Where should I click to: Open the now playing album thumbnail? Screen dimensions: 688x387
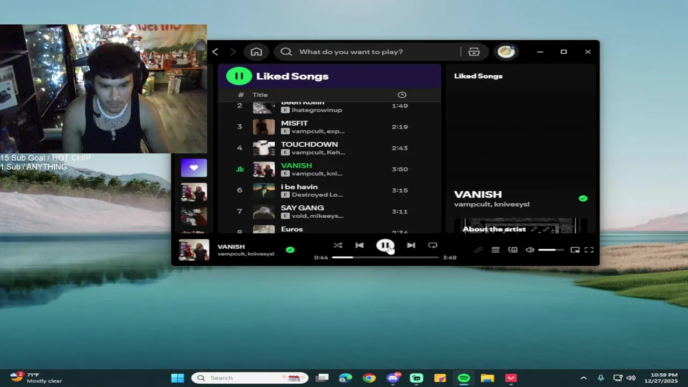[193, 250]
